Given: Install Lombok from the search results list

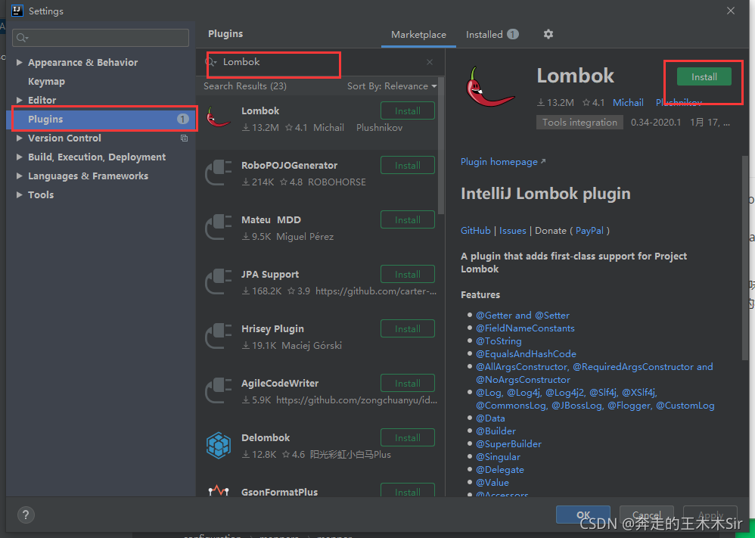Looking at the screenshot, I should [407, 110].
